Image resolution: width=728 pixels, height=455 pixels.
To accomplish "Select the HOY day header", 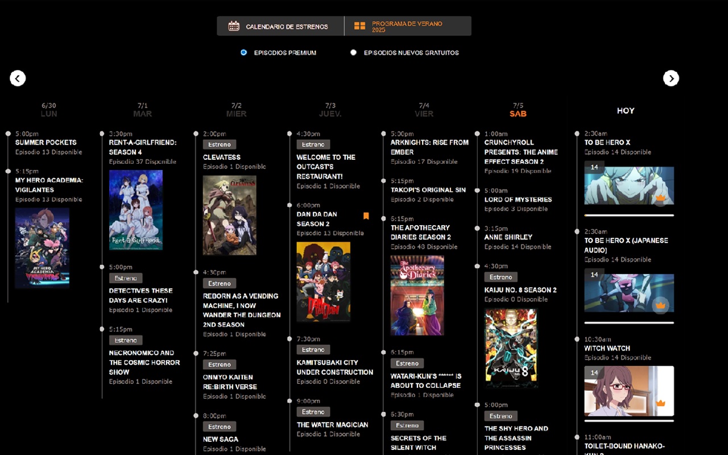I will (x=626, y=111).
